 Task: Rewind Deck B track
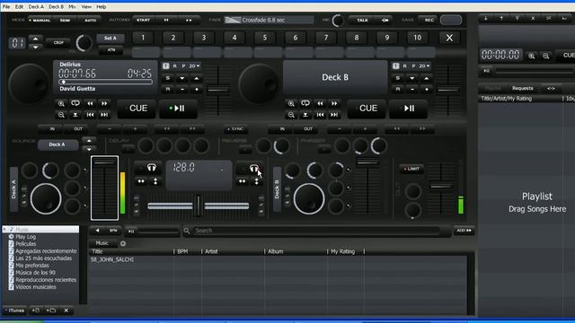point(320,104)
